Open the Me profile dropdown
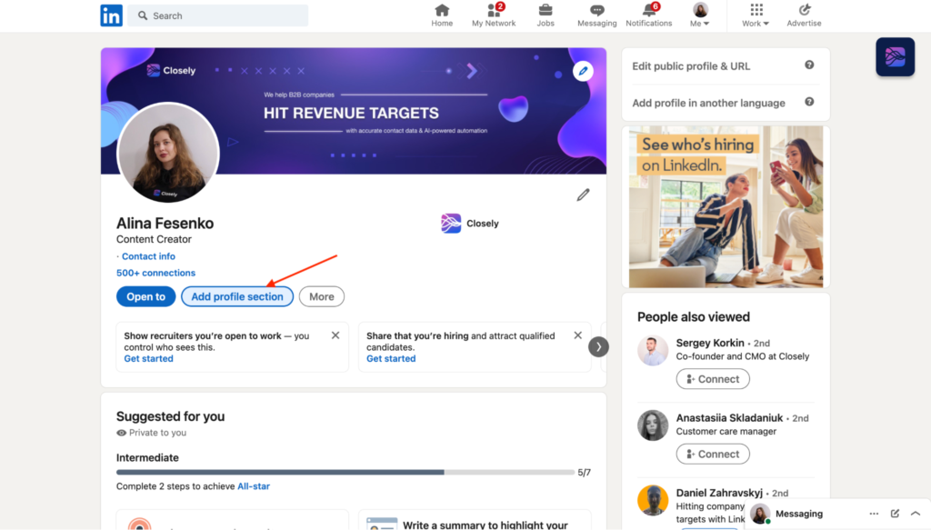 [x=699, y=11]
